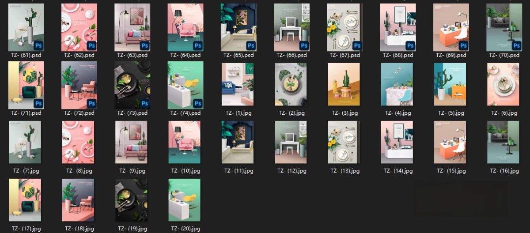Image resolution: width=530 pixels, height=233 pixels.
Task: Click the TZ- (71).psd file icon
Action: (26, 85)
